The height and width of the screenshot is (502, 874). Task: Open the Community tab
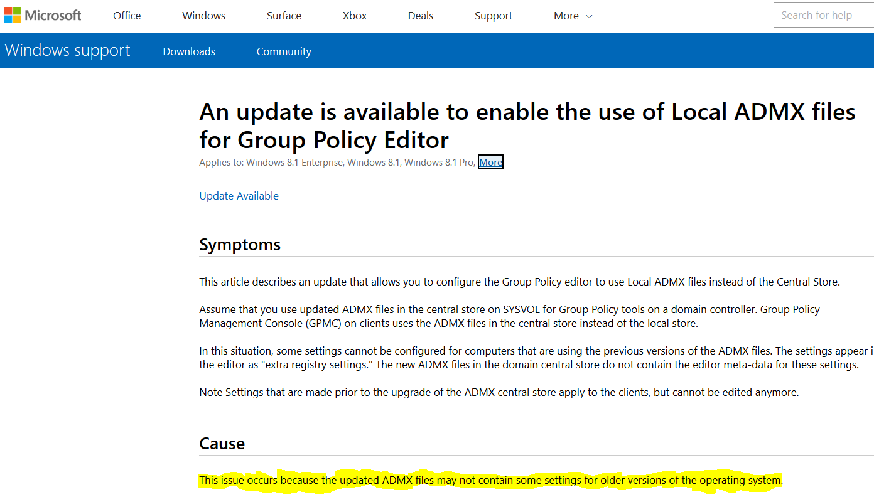[x=284, y=51]
